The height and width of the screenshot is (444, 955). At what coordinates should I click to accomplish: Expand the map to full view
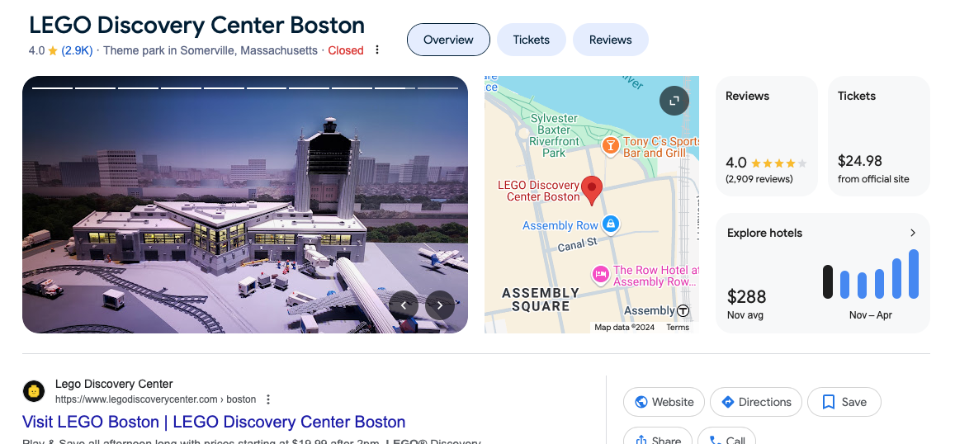[x=674, y=102]
